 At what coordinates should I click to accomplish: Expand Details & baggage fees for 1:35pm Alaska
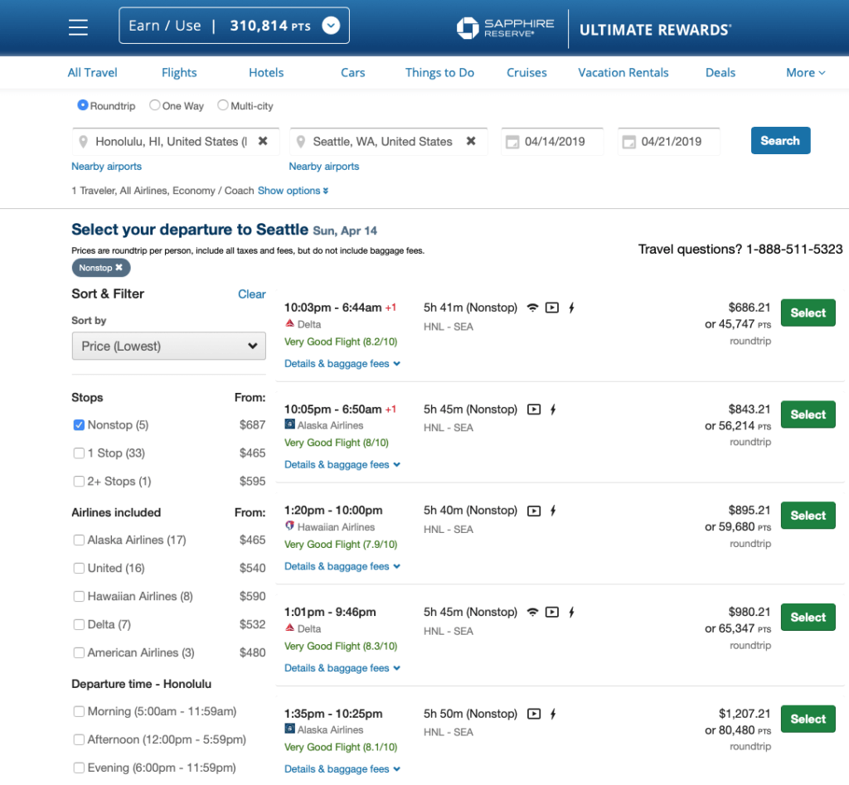342,769
